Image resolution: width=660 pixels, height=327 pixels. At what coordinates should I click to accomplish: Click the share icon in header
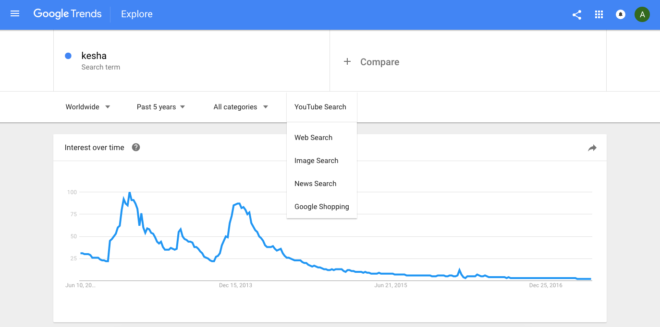[x=577, y=15]
